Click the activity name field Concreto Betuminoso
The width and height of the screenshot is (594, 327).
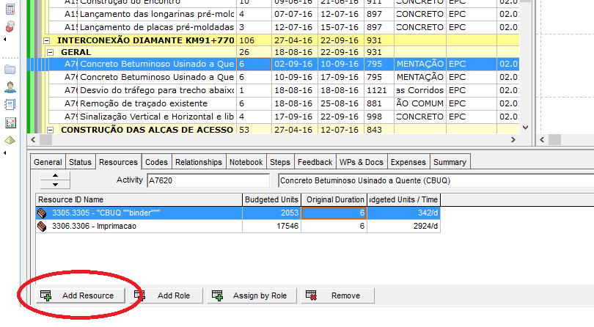pyautogui.click(x=436, y=180)
